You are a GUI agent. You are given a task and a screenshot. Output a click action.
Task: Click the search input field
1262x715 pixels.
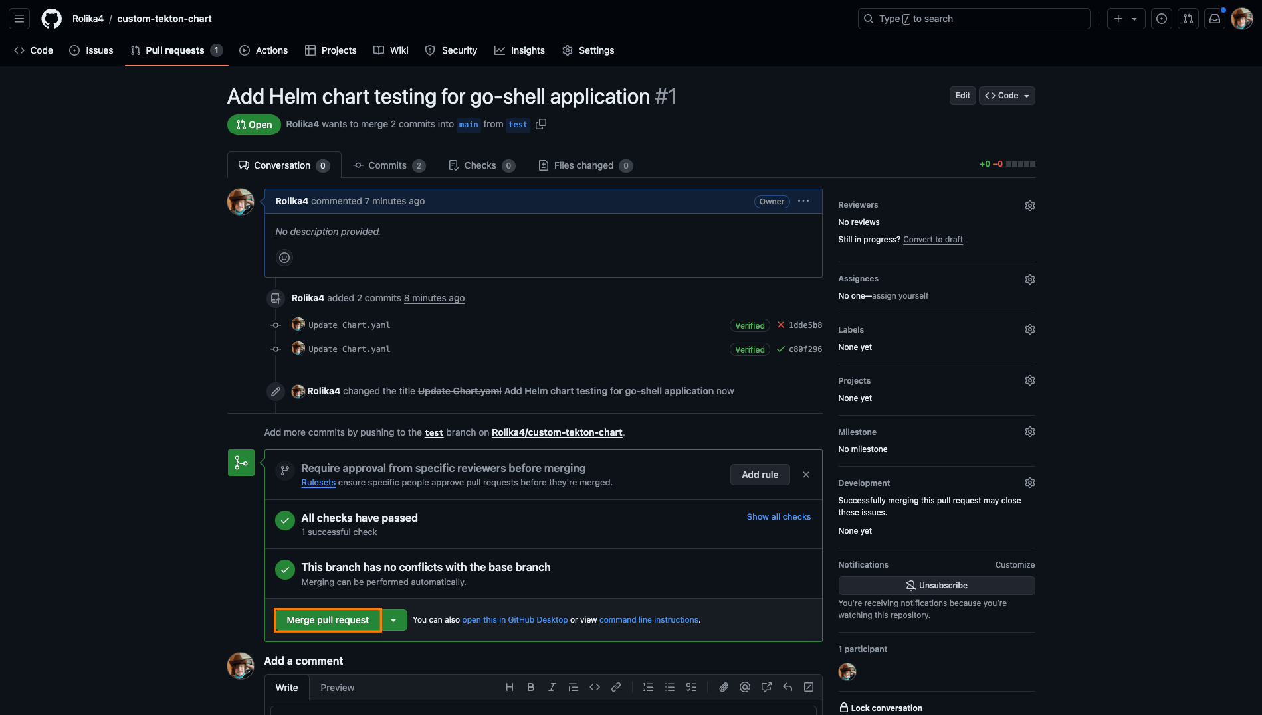[974, 19]
